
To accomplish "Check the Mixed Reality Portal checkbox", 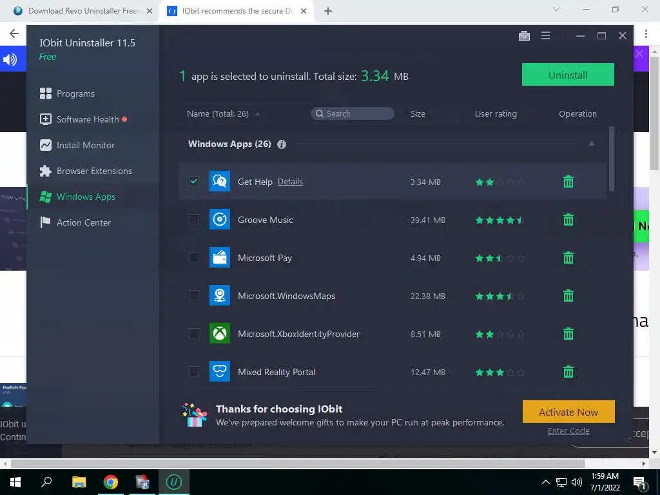I will click(193, 371).
